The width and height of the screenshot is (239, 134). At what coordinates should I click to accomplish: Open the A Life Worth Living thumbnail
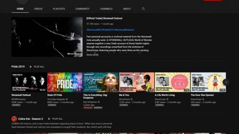click(x=172, y=82)
